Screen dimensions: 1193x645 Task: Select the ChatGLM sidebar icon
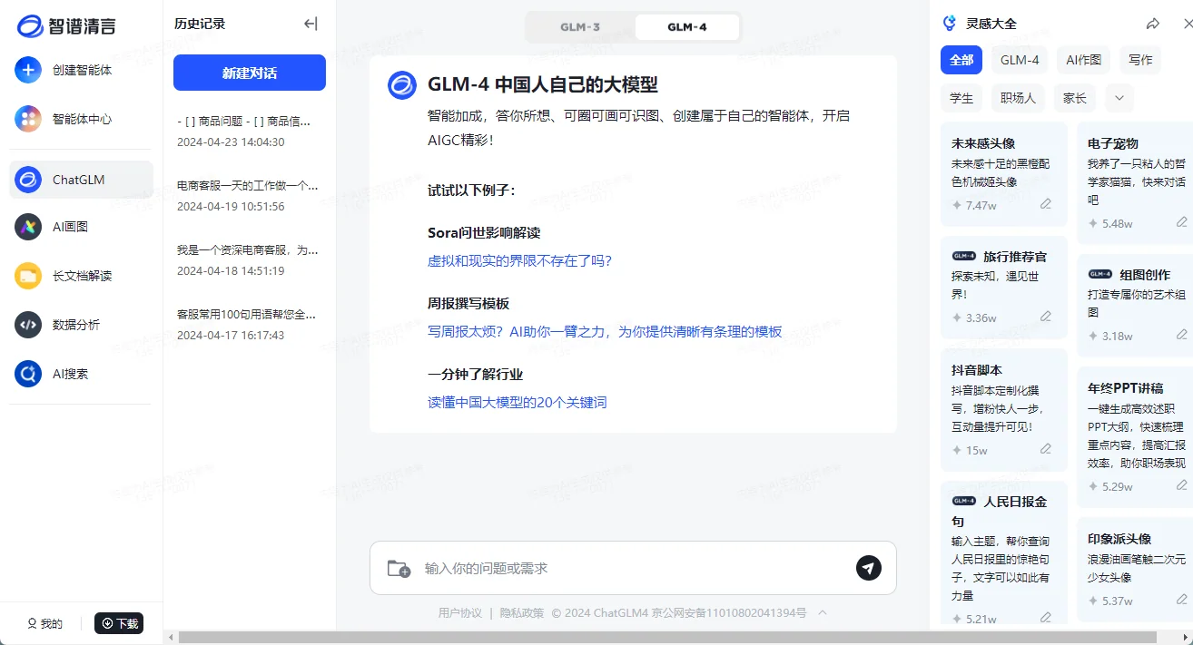pos(28,180)
